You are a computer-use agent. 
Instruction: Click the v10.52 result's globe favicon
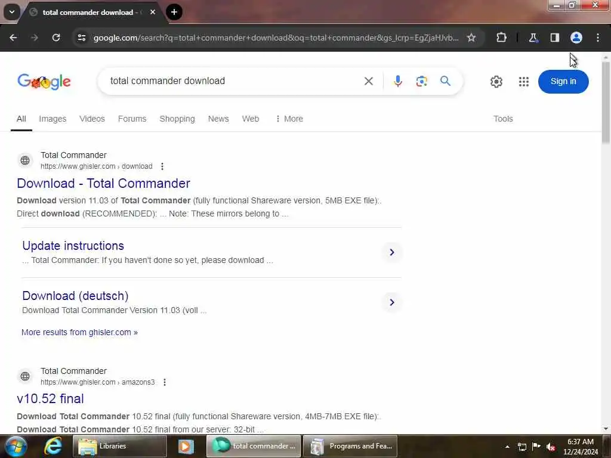25,376
